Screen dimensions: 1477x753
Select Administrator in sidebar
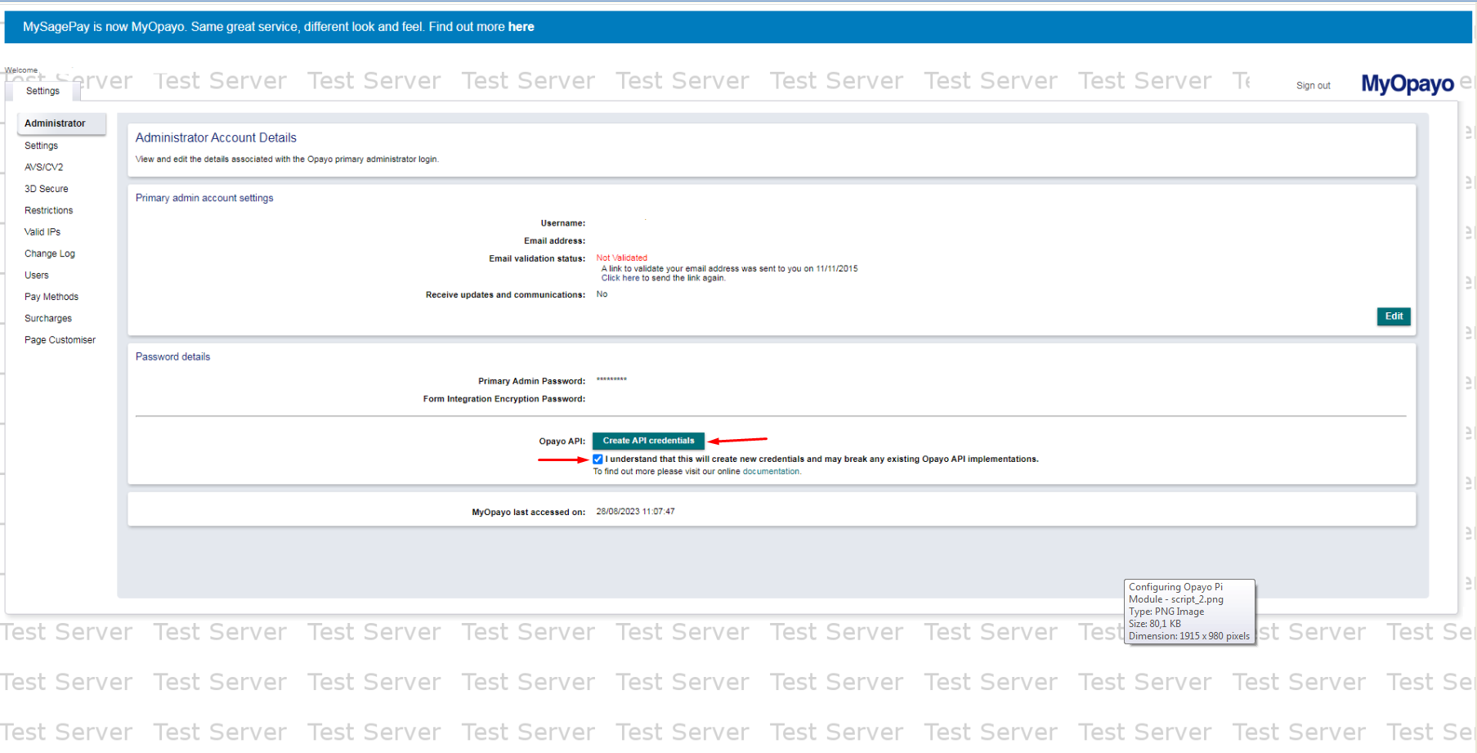(x=61, y=123)
